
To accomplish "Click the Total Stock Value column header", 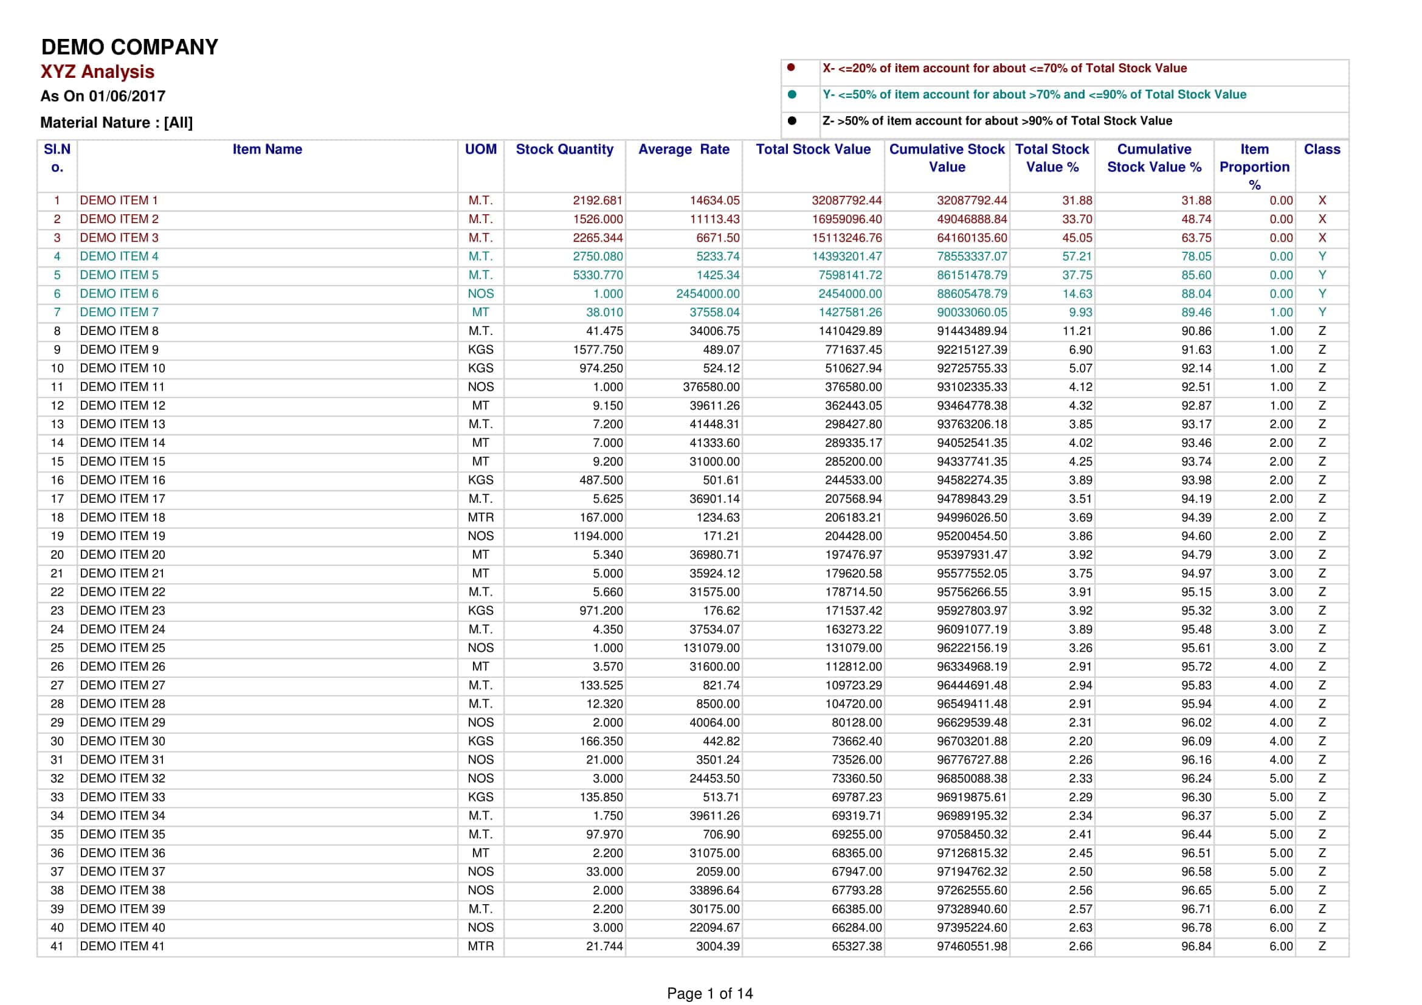I will coord(813,149).
